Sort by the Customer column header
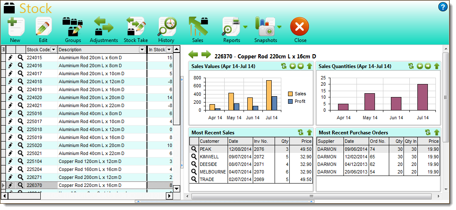456x210 pixels. [213, 141]
